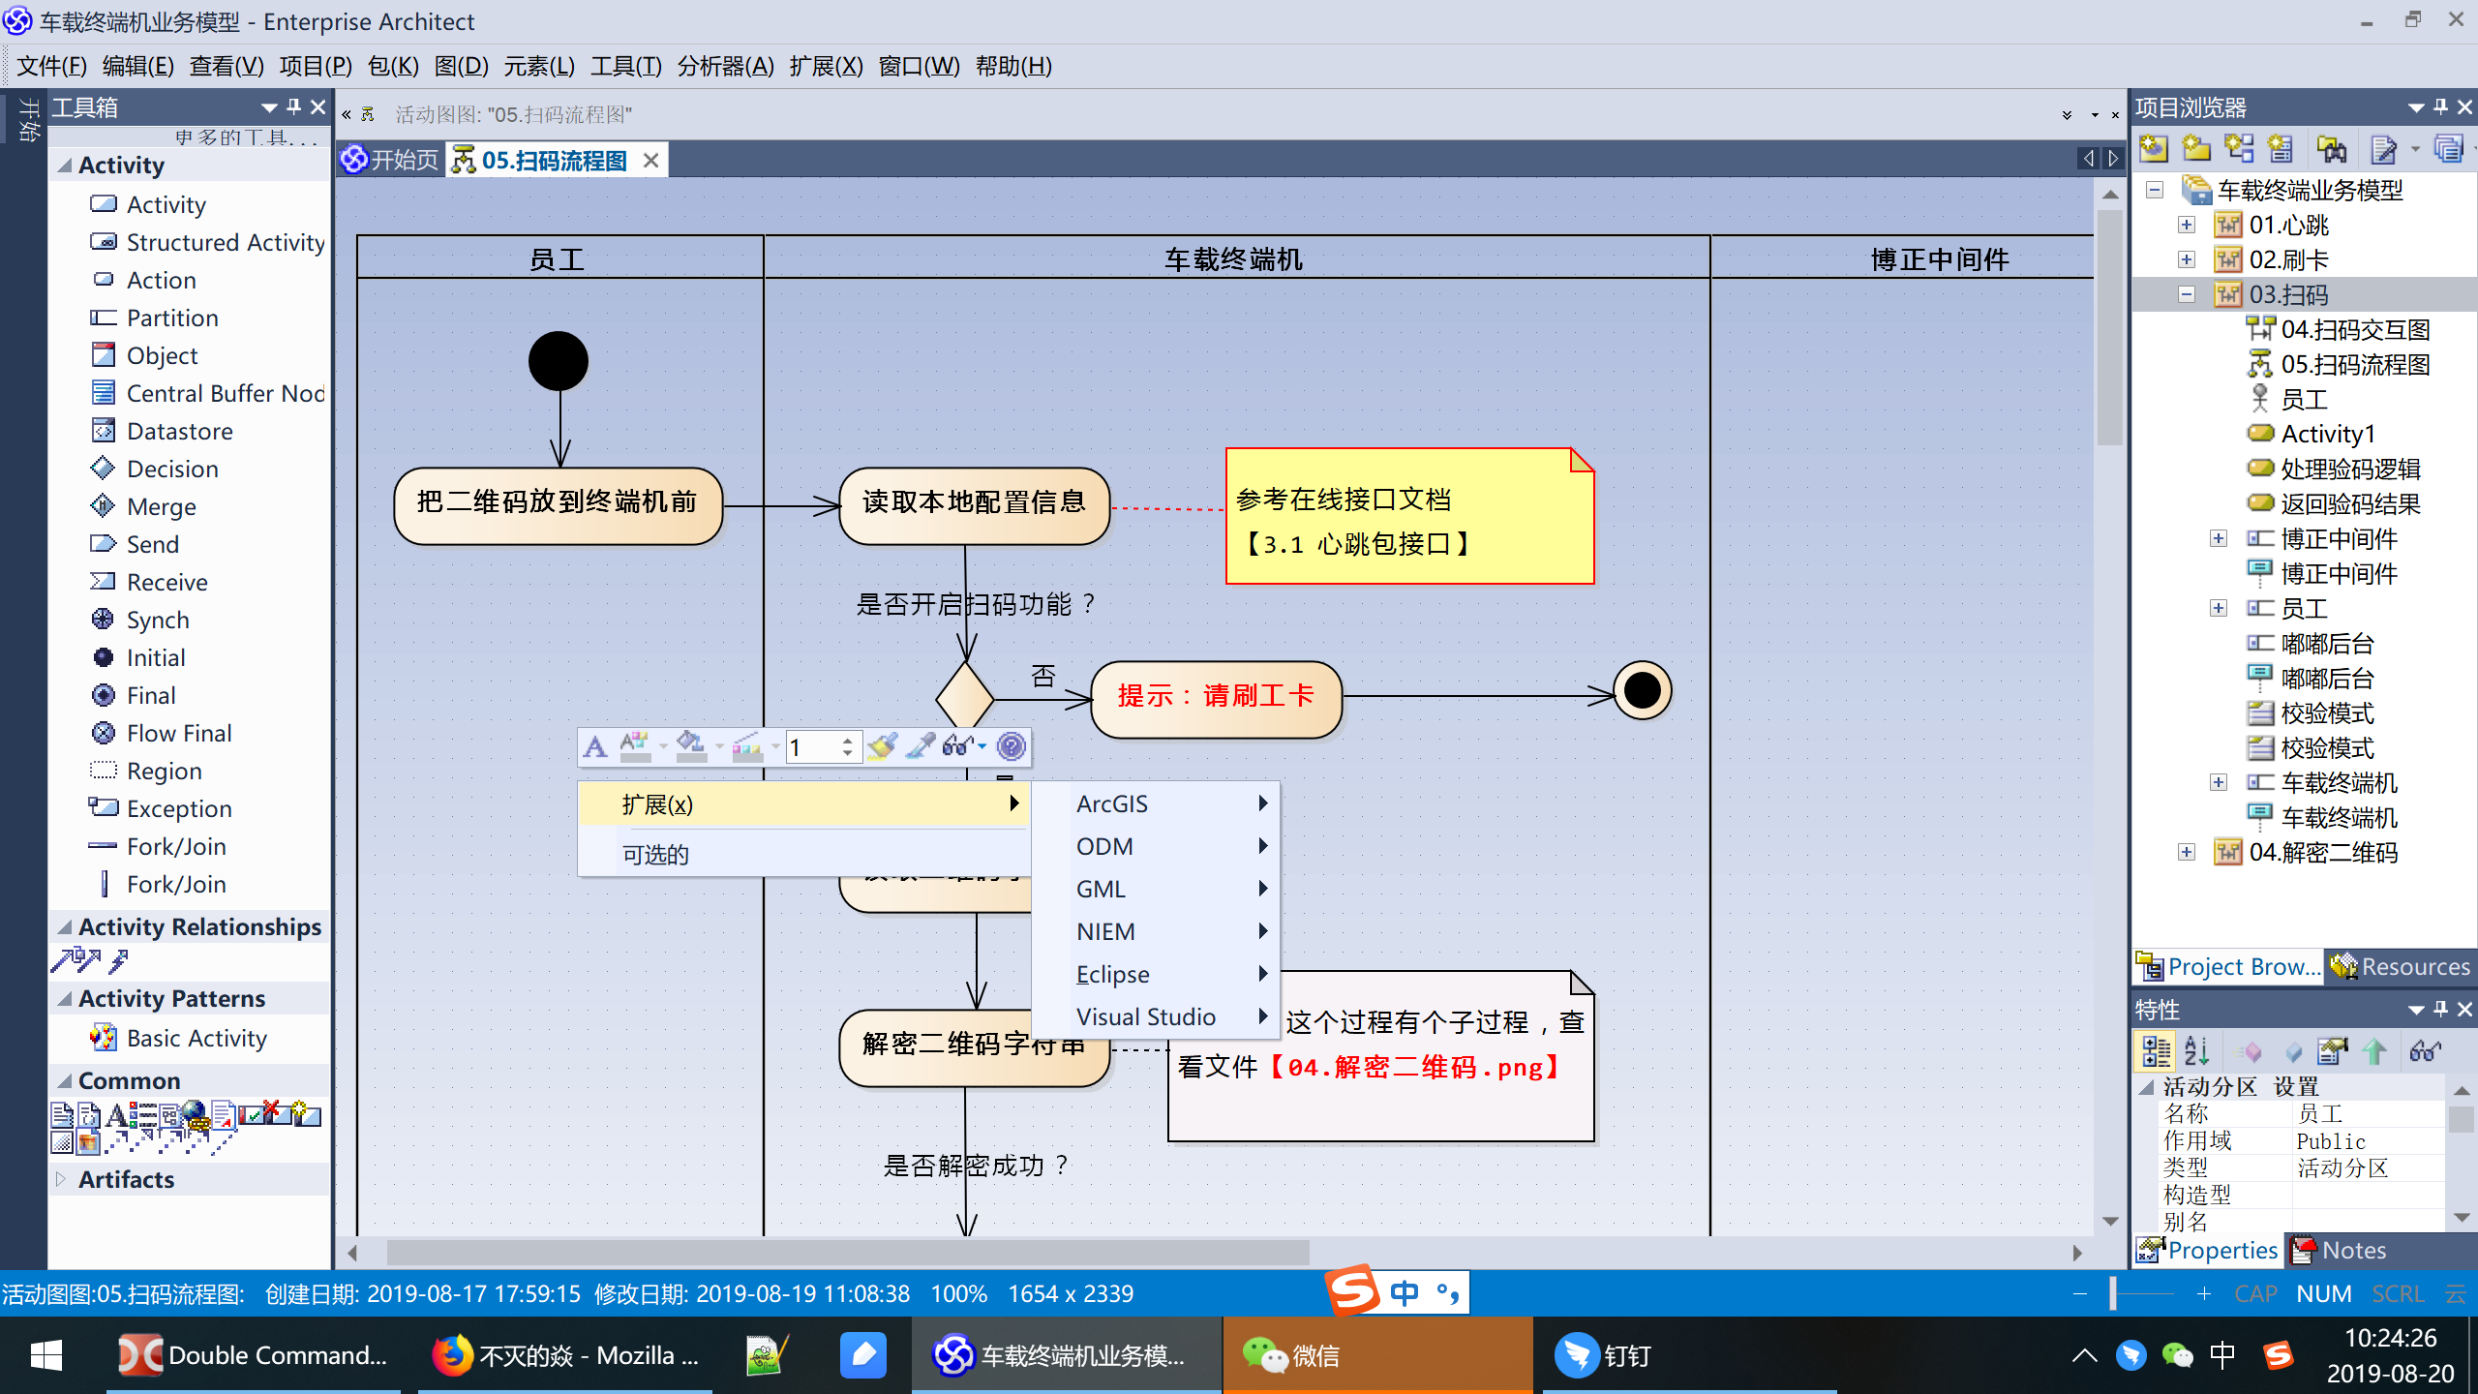This screenshot has height=1394, width=2478.
Task: Click the eyedropper copy-style icon
Action: (x=920, y=746)
